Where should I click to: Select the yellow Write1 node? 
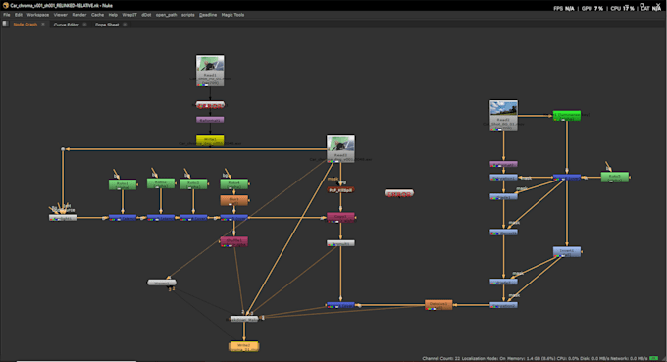click(210, 140)
